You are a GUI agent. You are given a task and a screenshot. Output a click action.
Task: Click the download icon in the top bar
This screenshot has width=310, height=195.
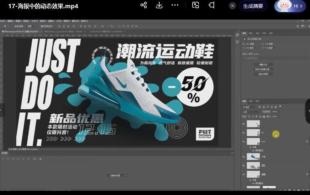tap(159, 5)
